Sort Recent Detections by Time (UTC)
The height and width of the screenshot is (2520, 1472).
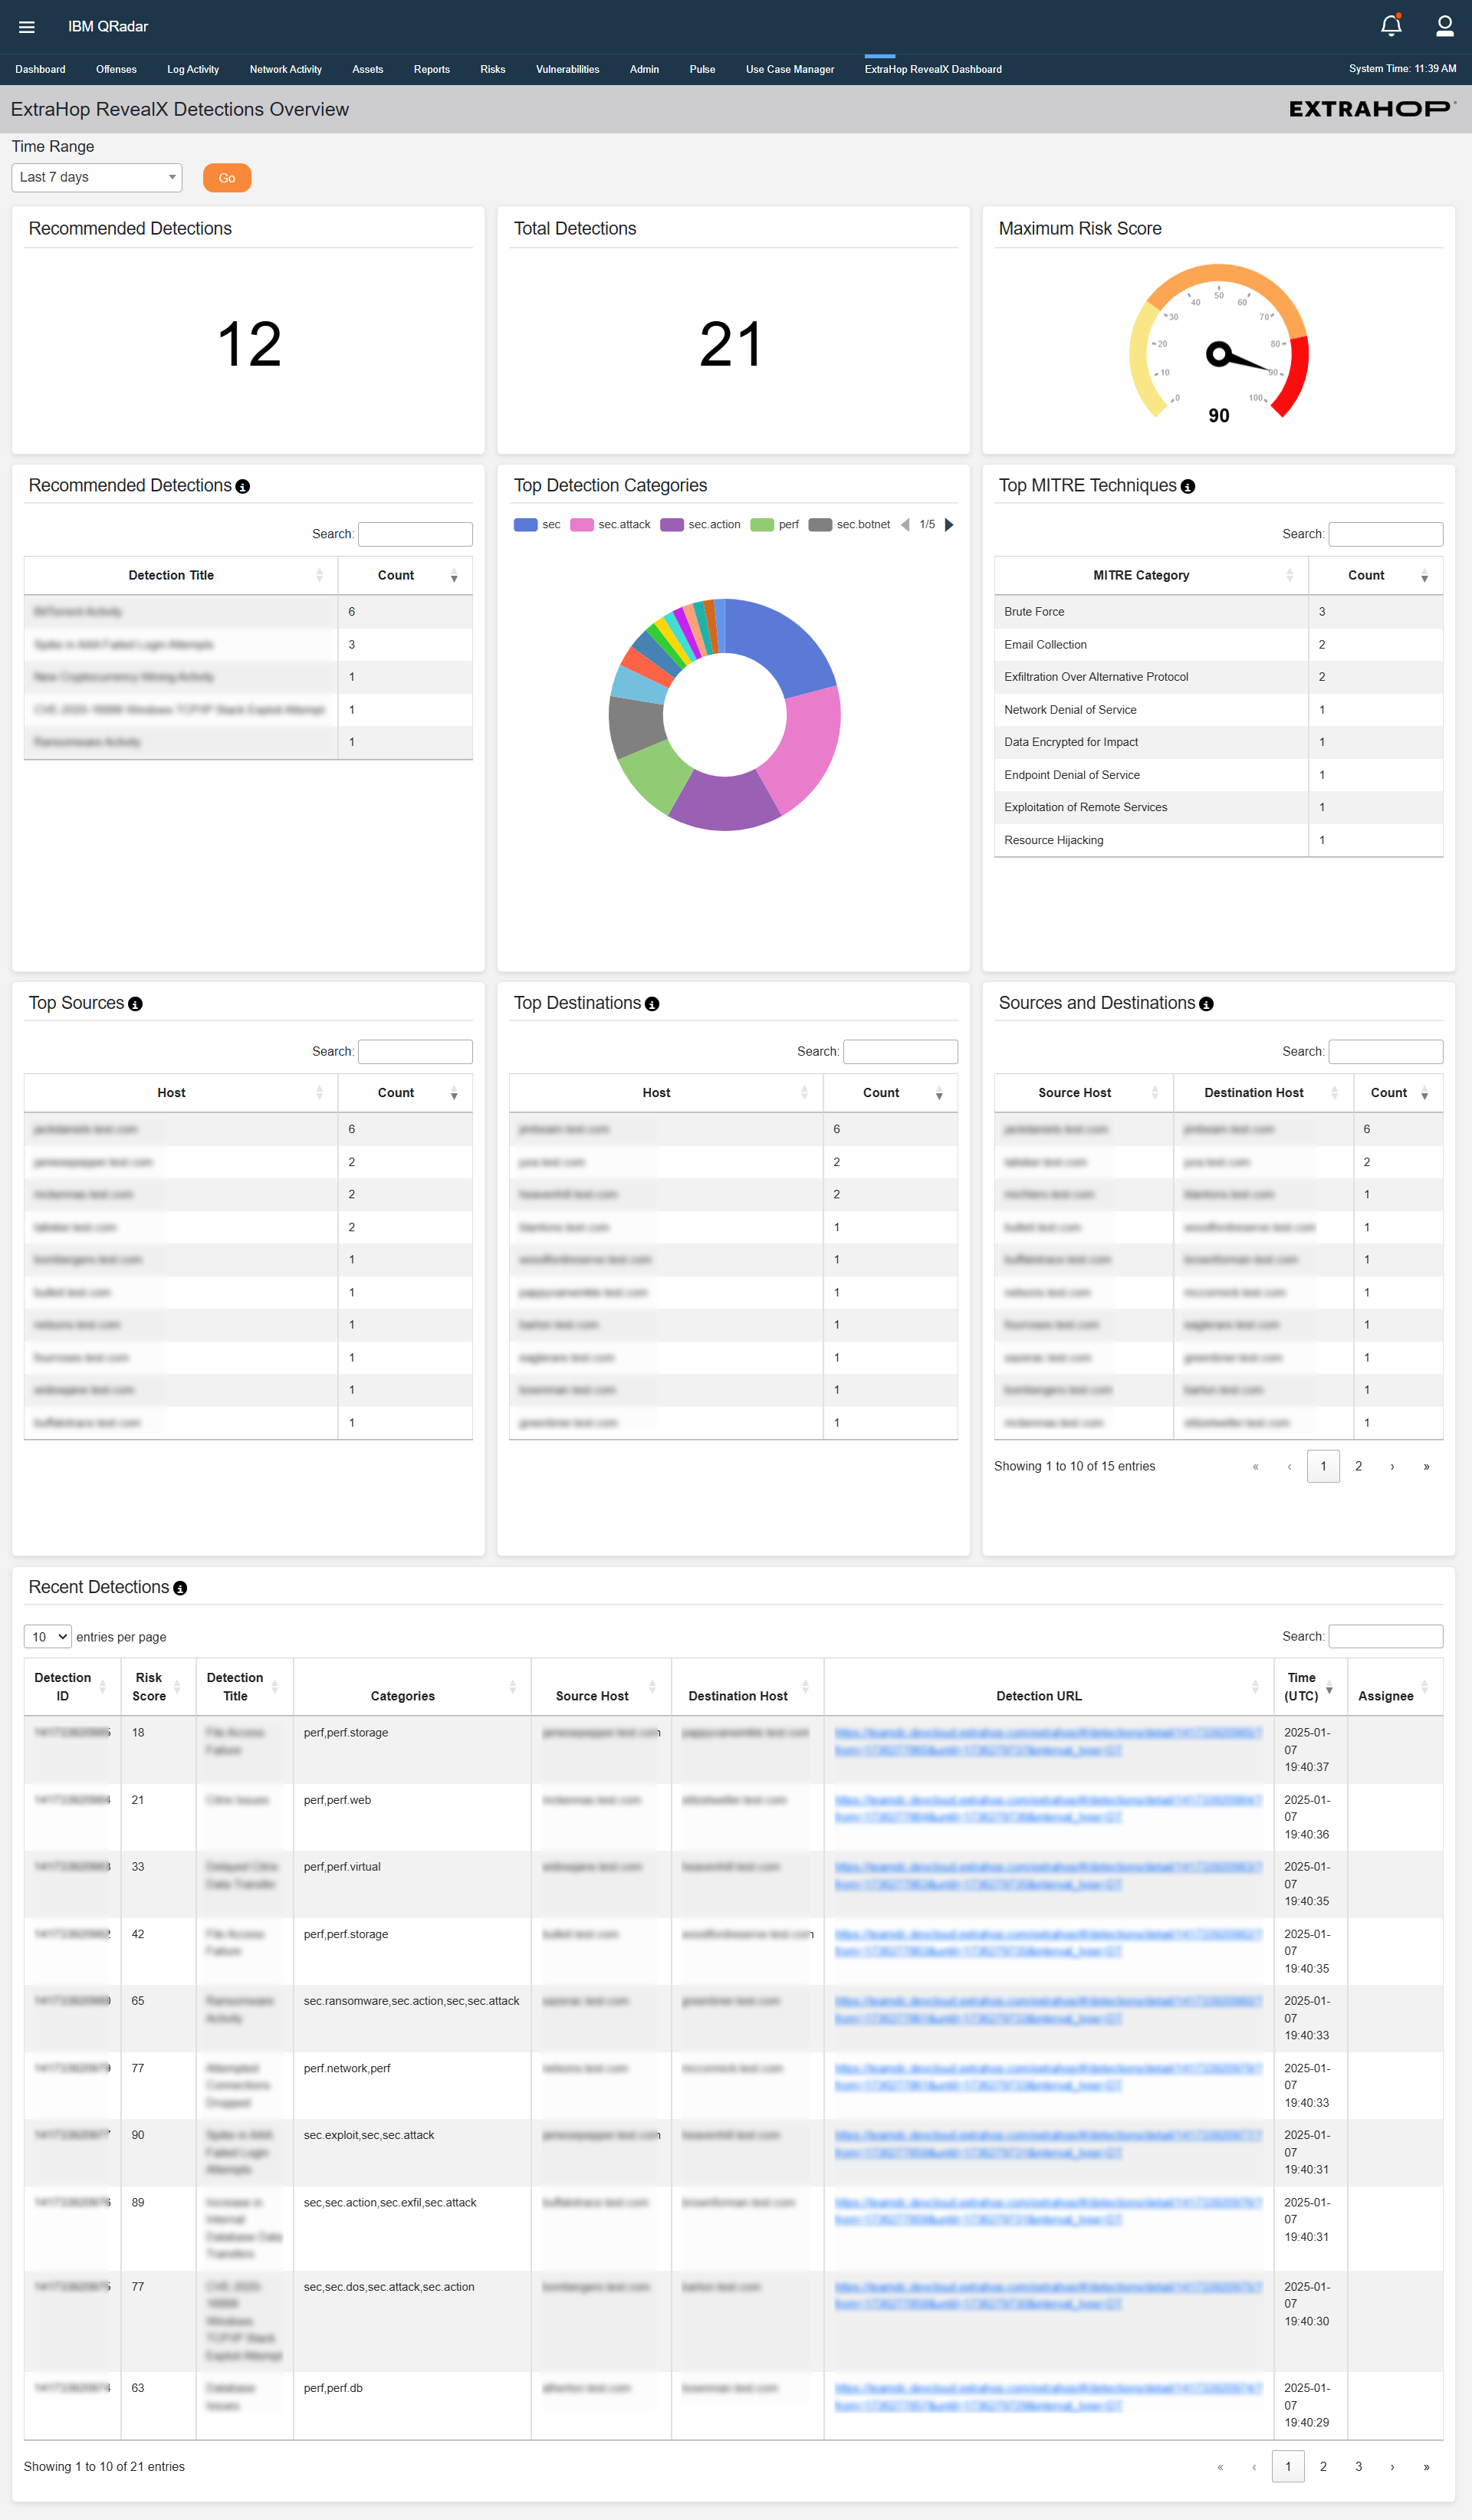1310,1687
